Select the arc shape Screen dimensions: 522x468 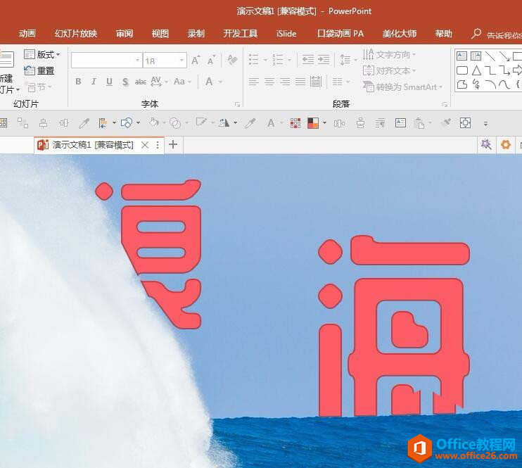(x=490, y=84)
